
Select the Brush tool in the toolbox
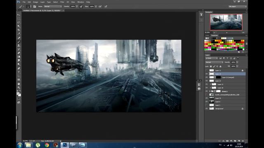point(19,42)
